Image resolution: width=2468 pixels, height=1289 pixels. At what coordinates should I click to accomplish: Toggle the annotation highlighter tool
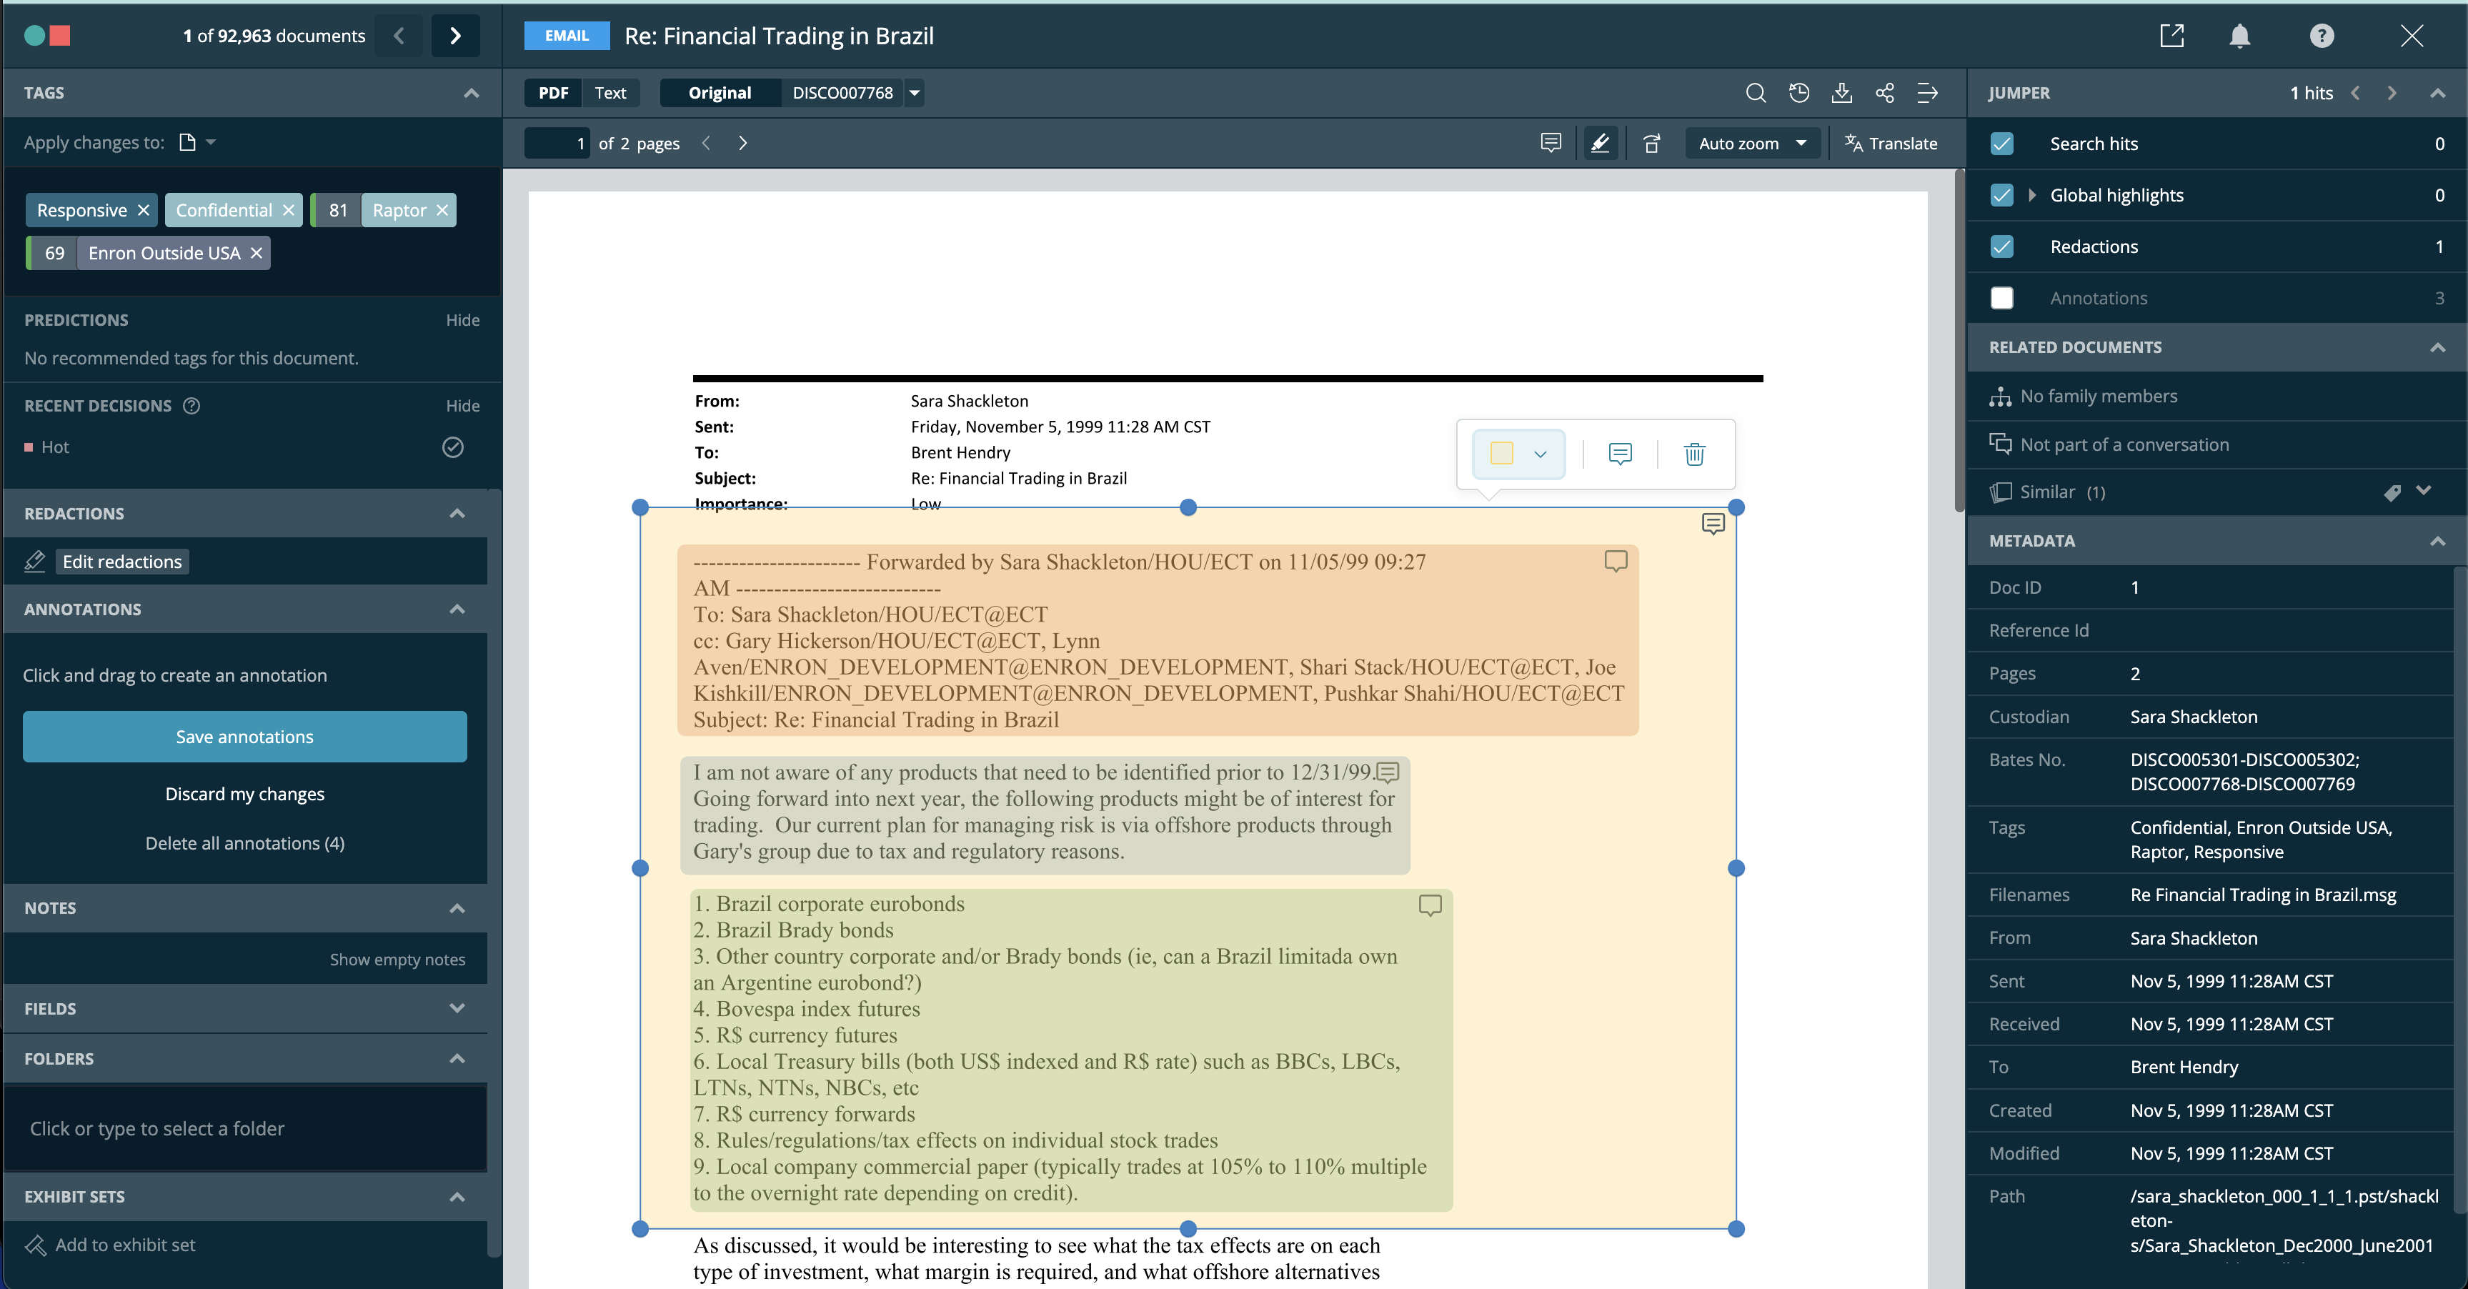(x=1600, y=143)
